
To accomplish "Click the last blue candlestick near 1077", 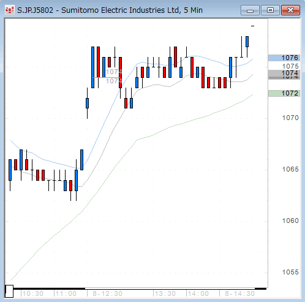I will [x=247, y=42].
